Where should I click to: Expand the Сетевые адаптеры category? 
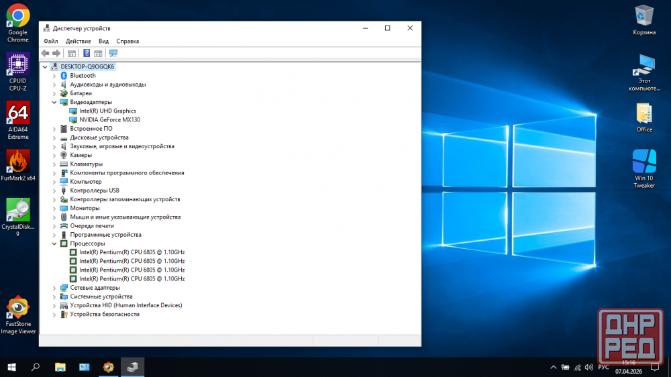point(54,288)
